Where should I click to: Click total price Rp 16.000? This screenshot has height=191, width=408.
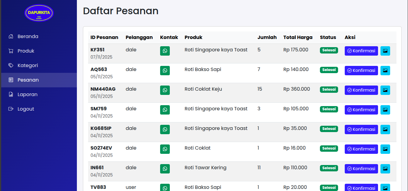coord(294,148)
